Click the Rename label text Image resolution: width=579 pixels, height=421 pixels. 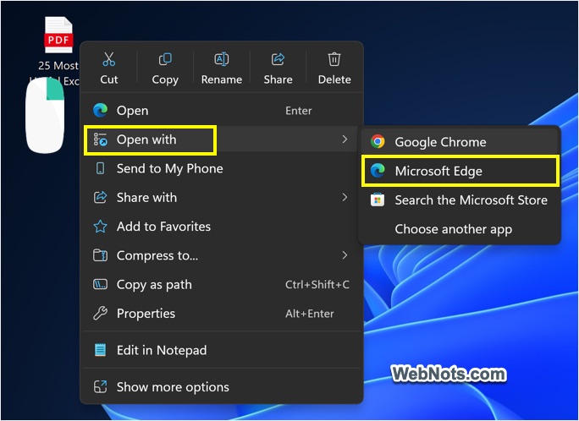click(222, 79)
